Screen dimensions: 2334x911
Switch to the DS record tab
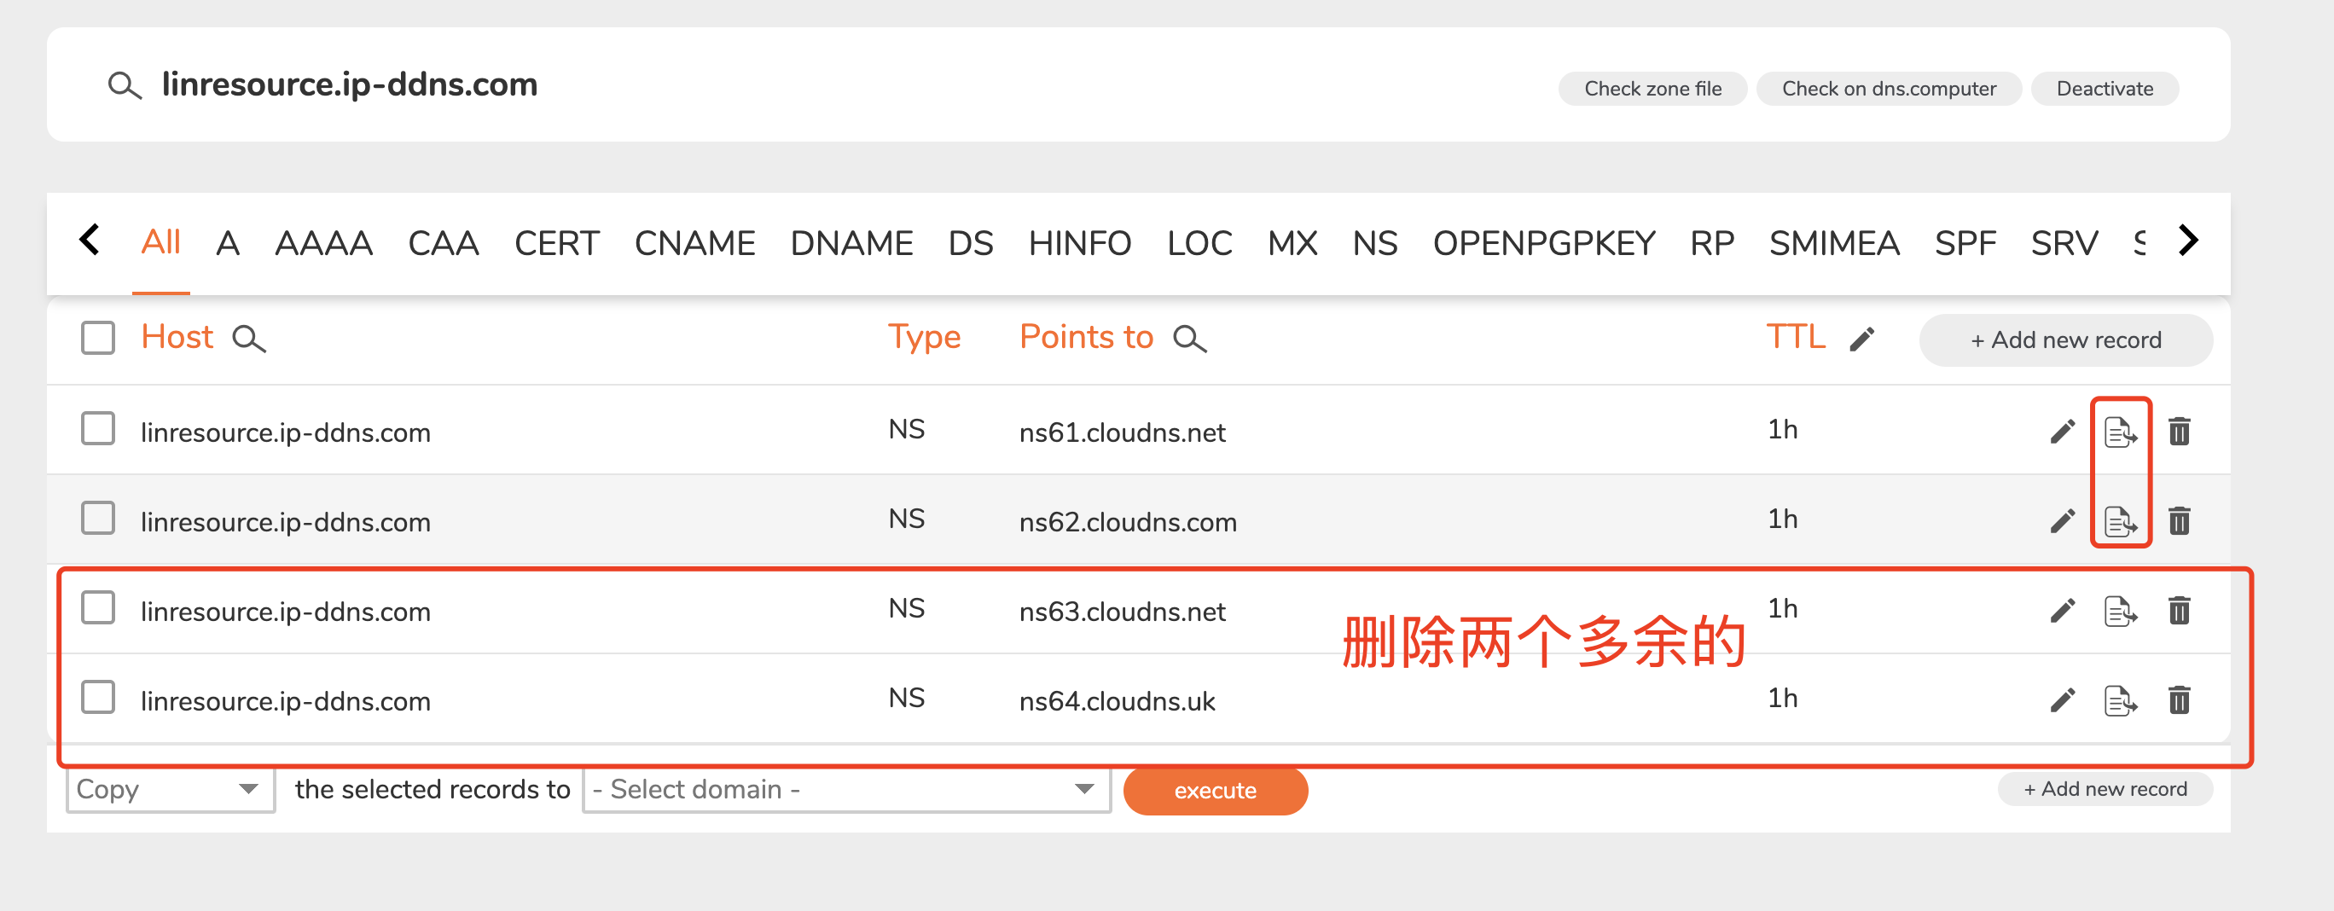pyautogui.click(x=971, y=243)
